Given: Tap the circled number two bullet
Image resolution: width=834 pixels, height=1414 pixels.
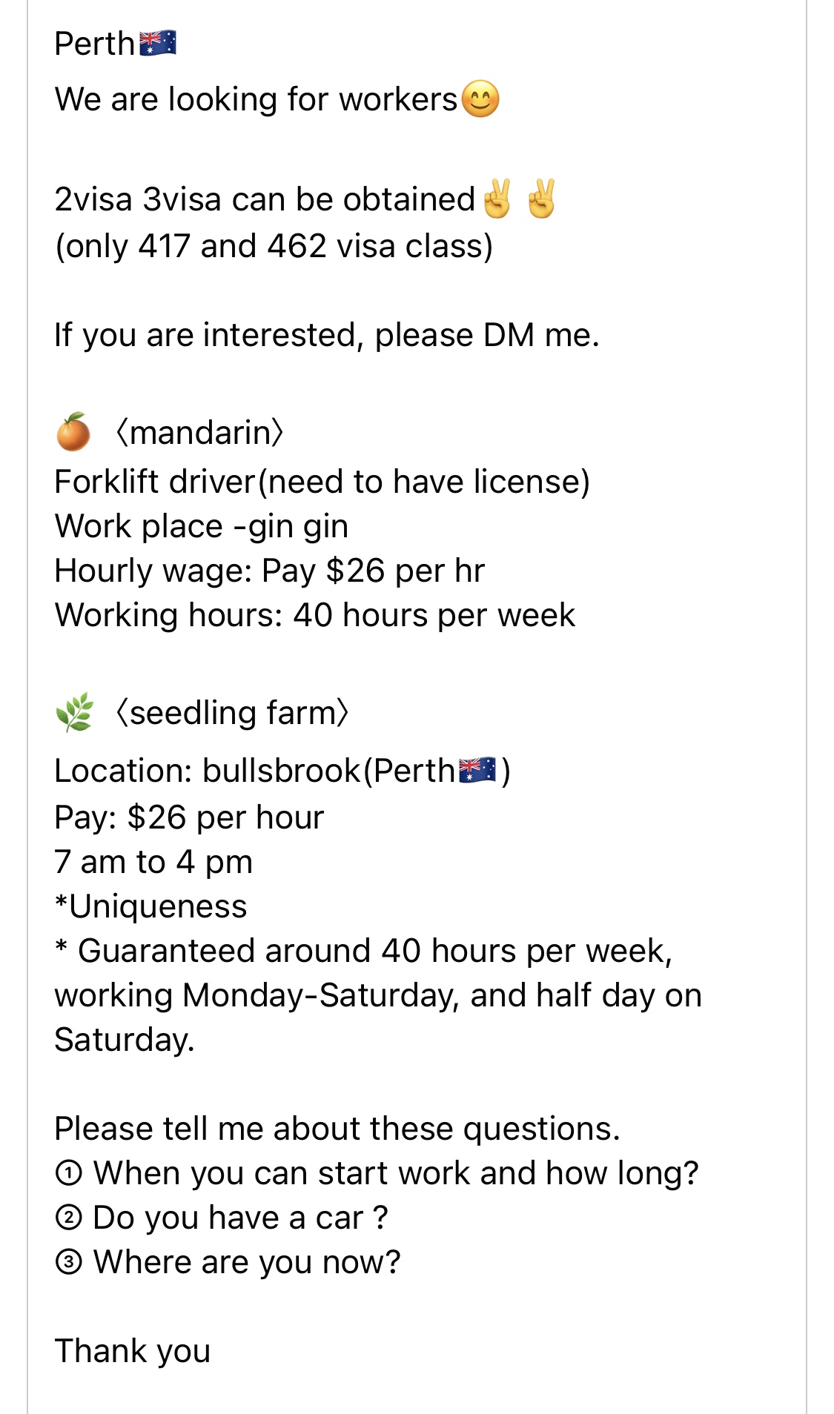Looking at the screenshot, I should click(69, 1218).
